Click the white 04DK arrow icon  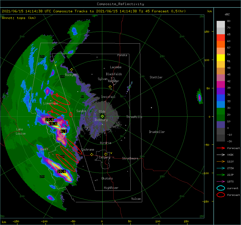click(x=221, y=155)
